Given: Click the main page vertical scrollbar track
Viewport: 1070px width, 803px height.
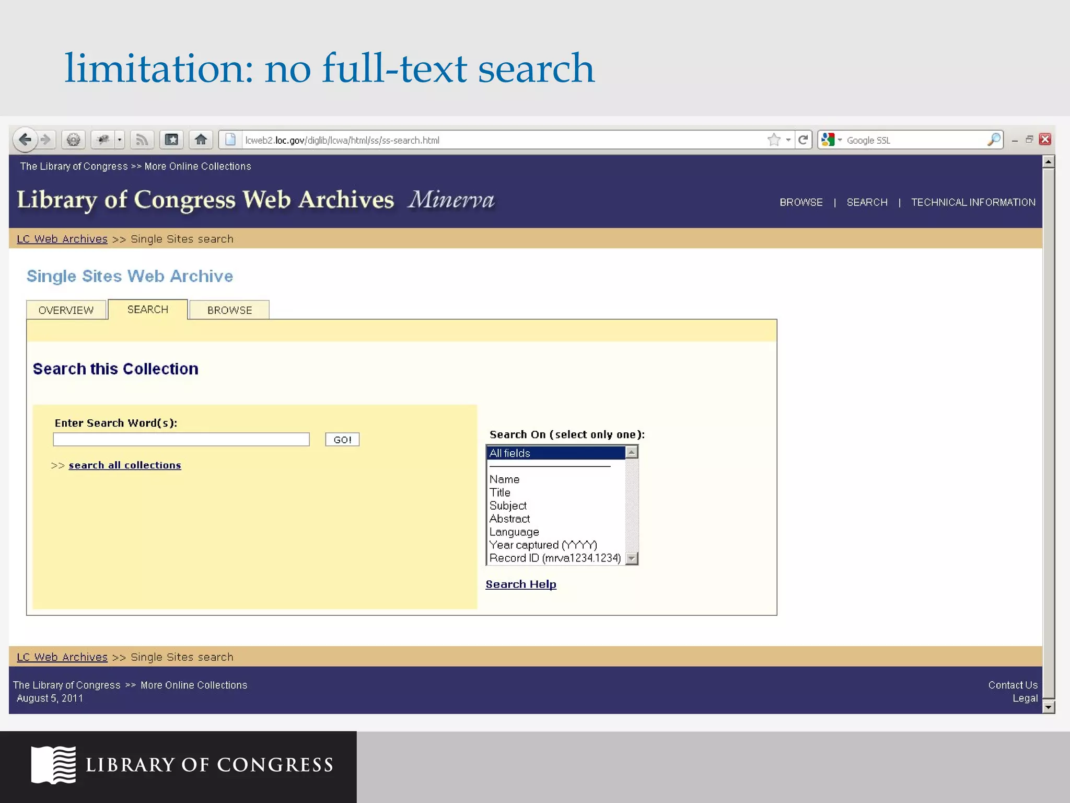Looking at the screenshot, I should pos(1049,434).
